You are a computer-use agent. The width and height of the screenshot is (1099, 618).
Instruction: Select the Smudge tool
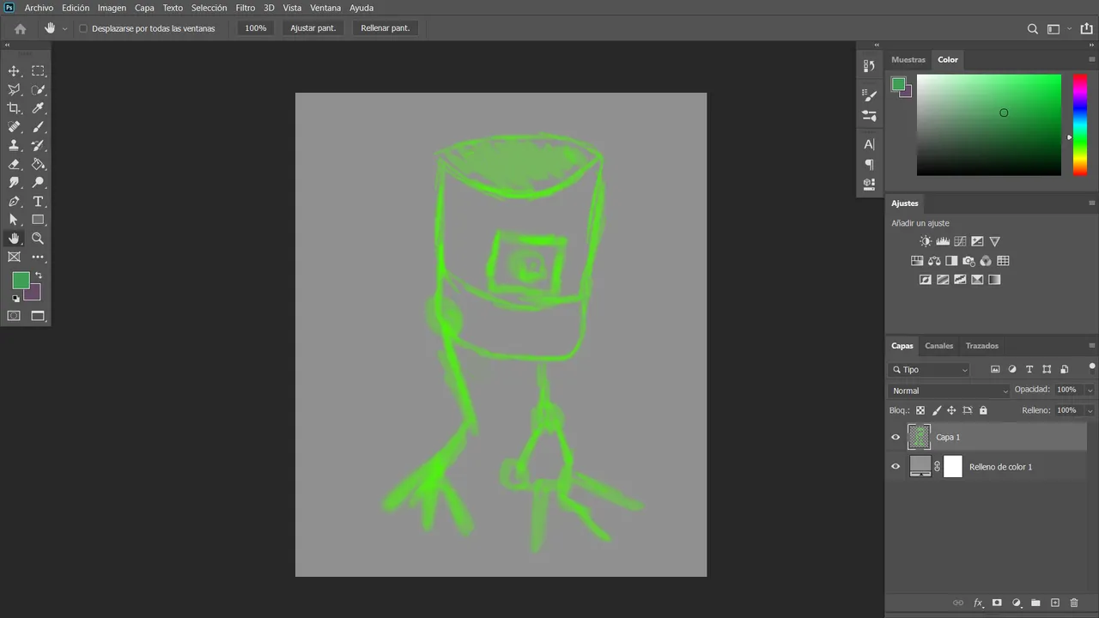14,183
